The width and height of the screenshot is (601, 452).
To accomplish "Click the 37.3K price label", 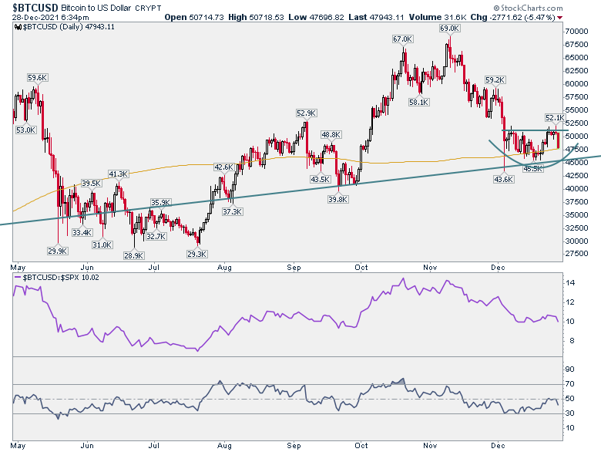I will (x=233, y=212).
